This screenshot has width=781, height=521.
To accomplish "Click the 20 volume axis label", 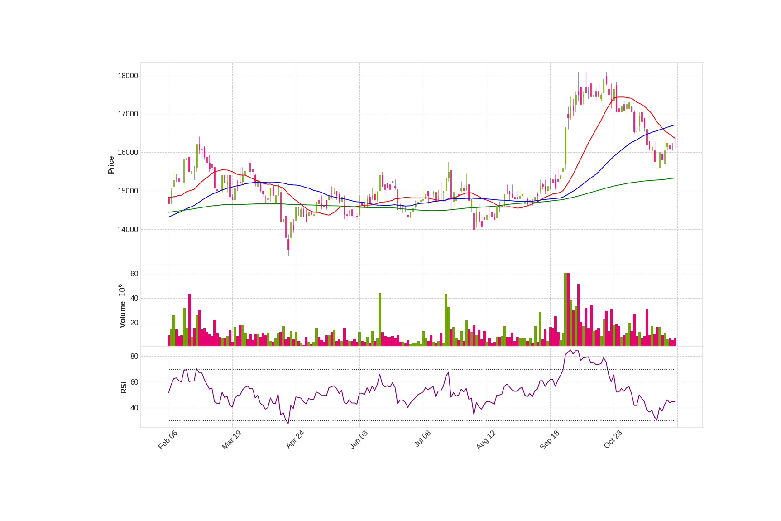I will tap(134, 323).
